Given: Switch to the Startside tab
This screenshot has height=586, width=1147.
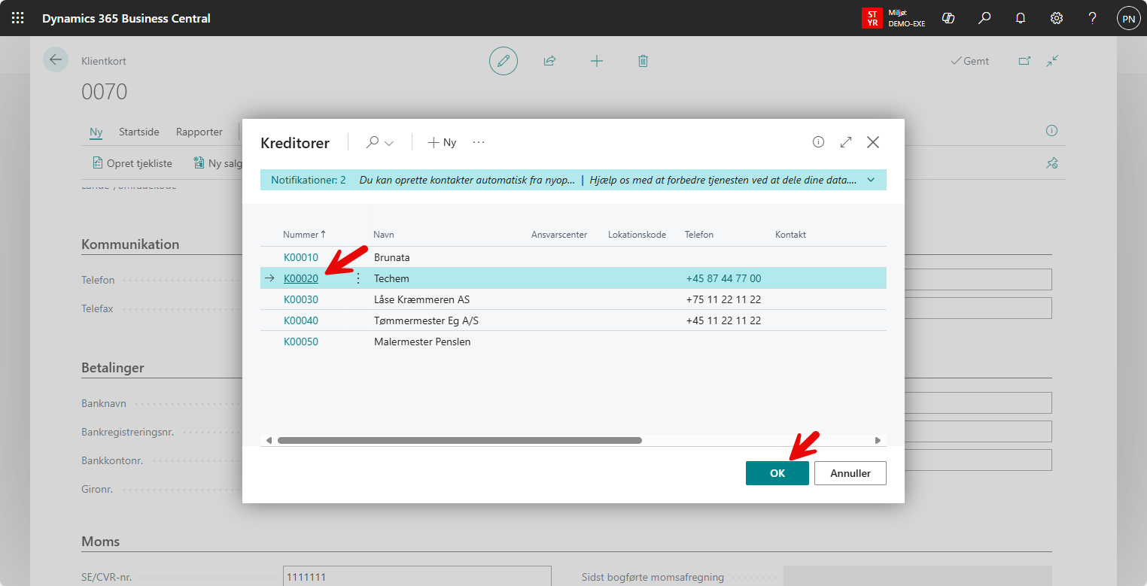Looking at the screenshot, I should pyautogui.click(x=139, y=132).
